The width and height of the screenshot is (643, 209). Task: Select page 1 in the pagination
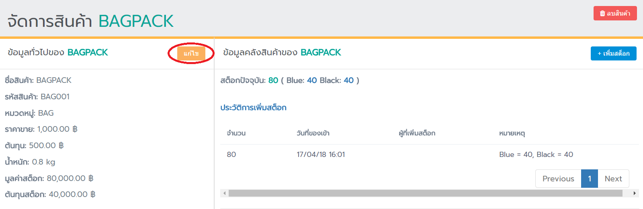[589, 179]
